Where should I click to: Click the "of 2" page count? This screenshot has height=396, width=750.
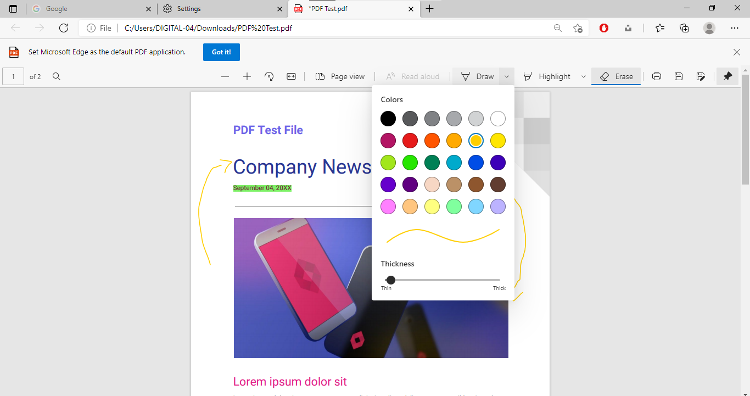pyautogui.click(x=35, y=77)
